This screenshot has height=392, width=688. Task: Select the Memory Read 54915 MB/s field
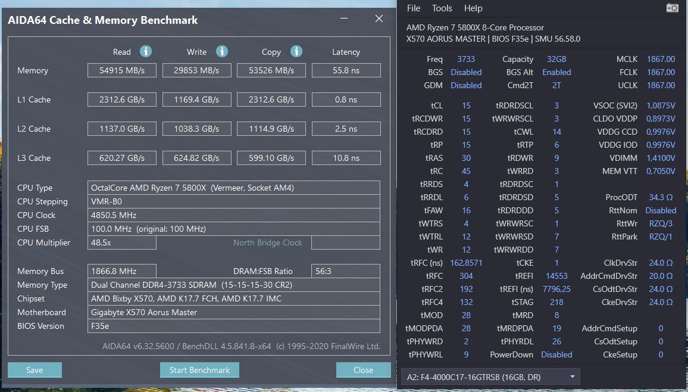122,70
